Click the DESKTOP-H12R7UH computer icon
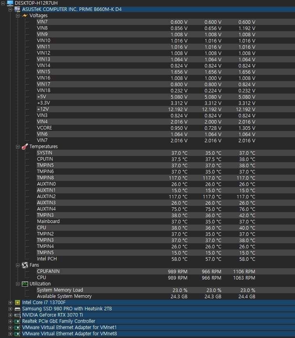Viewport: 295px width, 338px height. (x=10, y=3)
